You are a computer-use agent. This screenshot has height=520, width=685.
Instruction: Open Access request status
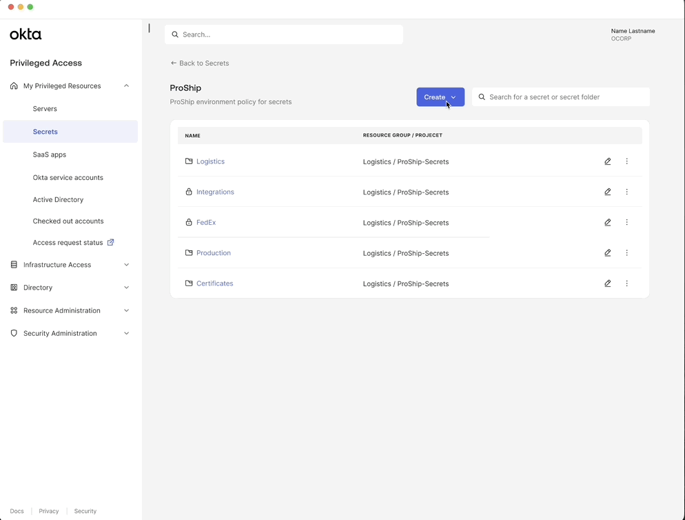[68, 243]
